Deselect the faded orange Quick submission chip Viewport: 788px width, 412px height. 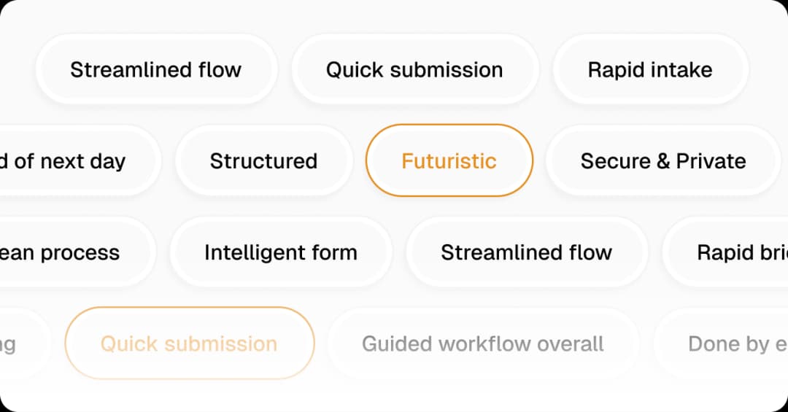point(189,343)
